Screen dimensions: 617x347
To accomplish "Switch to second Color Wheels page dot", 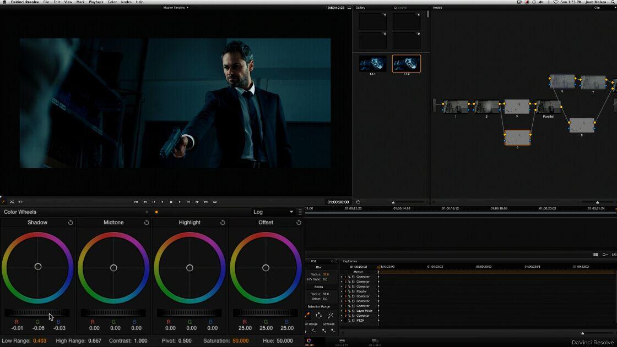I will (156, 212).
